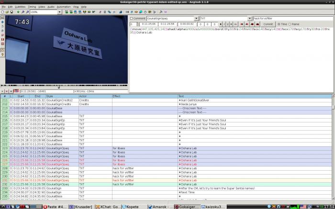335x209 pixels.
Task: Open the Subtitles menu
Action: pos(20,7)
